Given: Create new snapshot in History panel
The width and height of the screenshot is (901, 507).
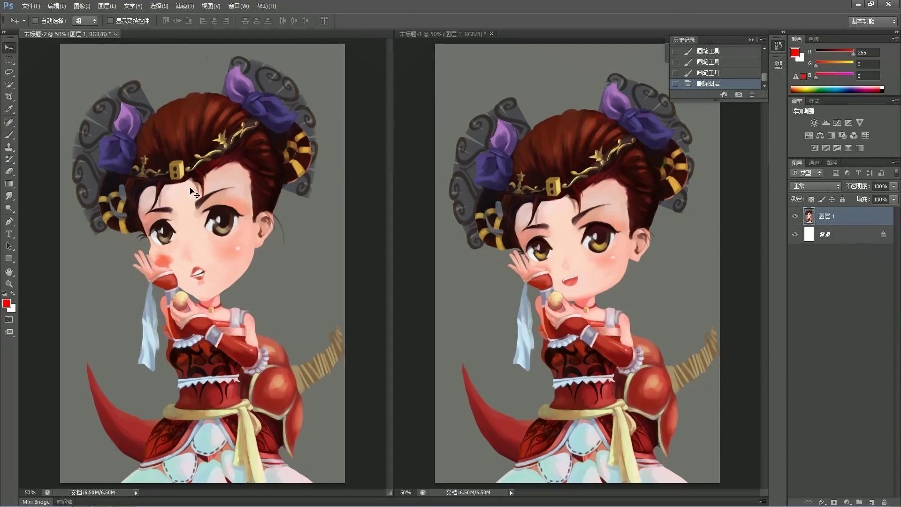Looking at the screenshot, I should click(x=739, y=94).
